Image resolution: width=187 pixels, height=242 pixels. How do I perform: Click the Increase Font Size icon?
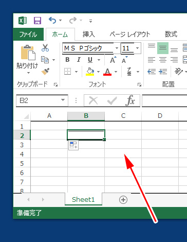point(113,60)
